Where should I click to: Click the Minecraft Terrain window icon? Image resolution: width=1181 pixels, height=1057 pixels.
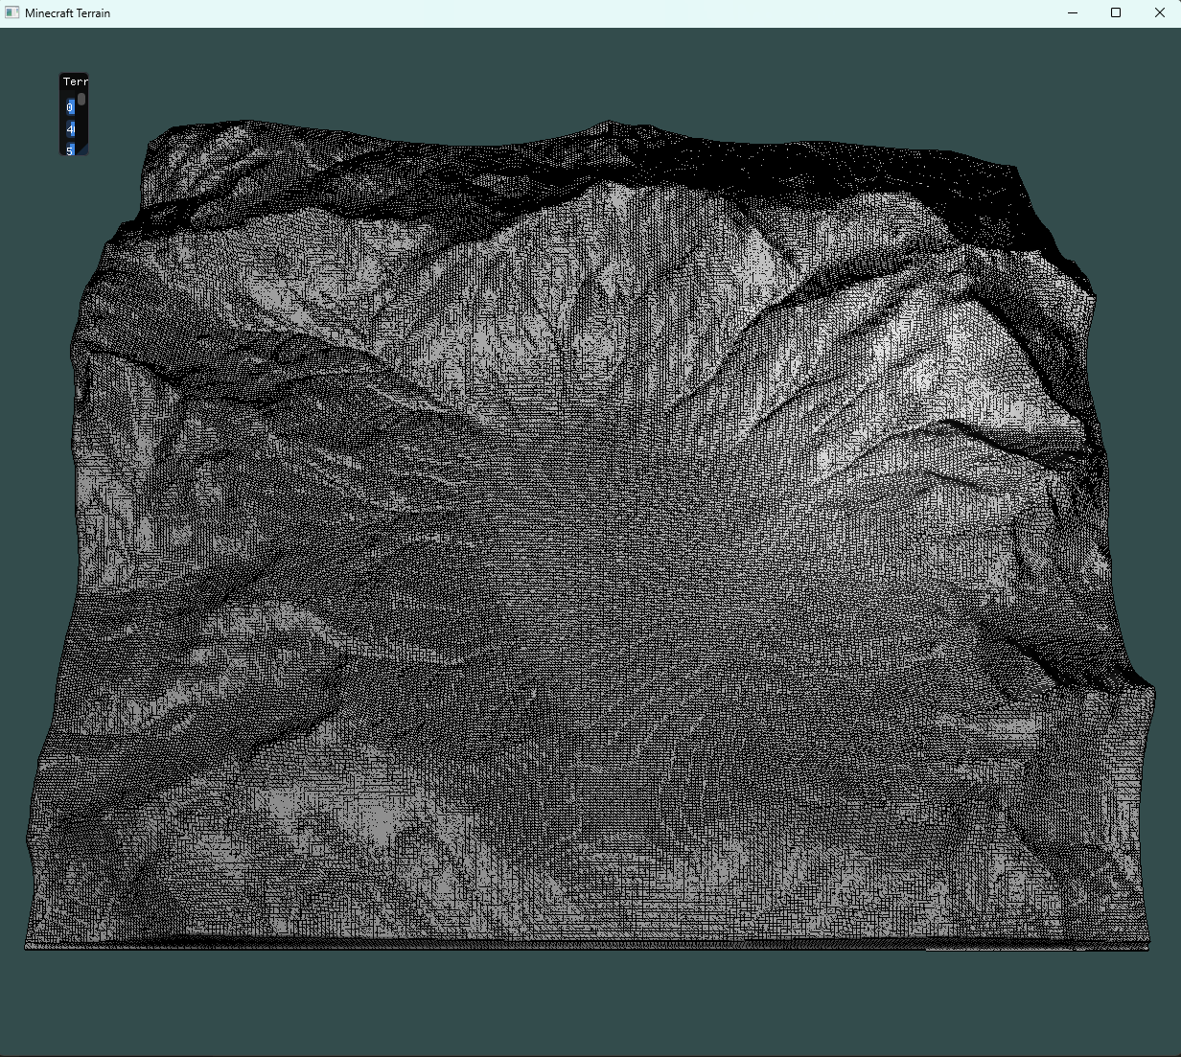click(12, 13)
